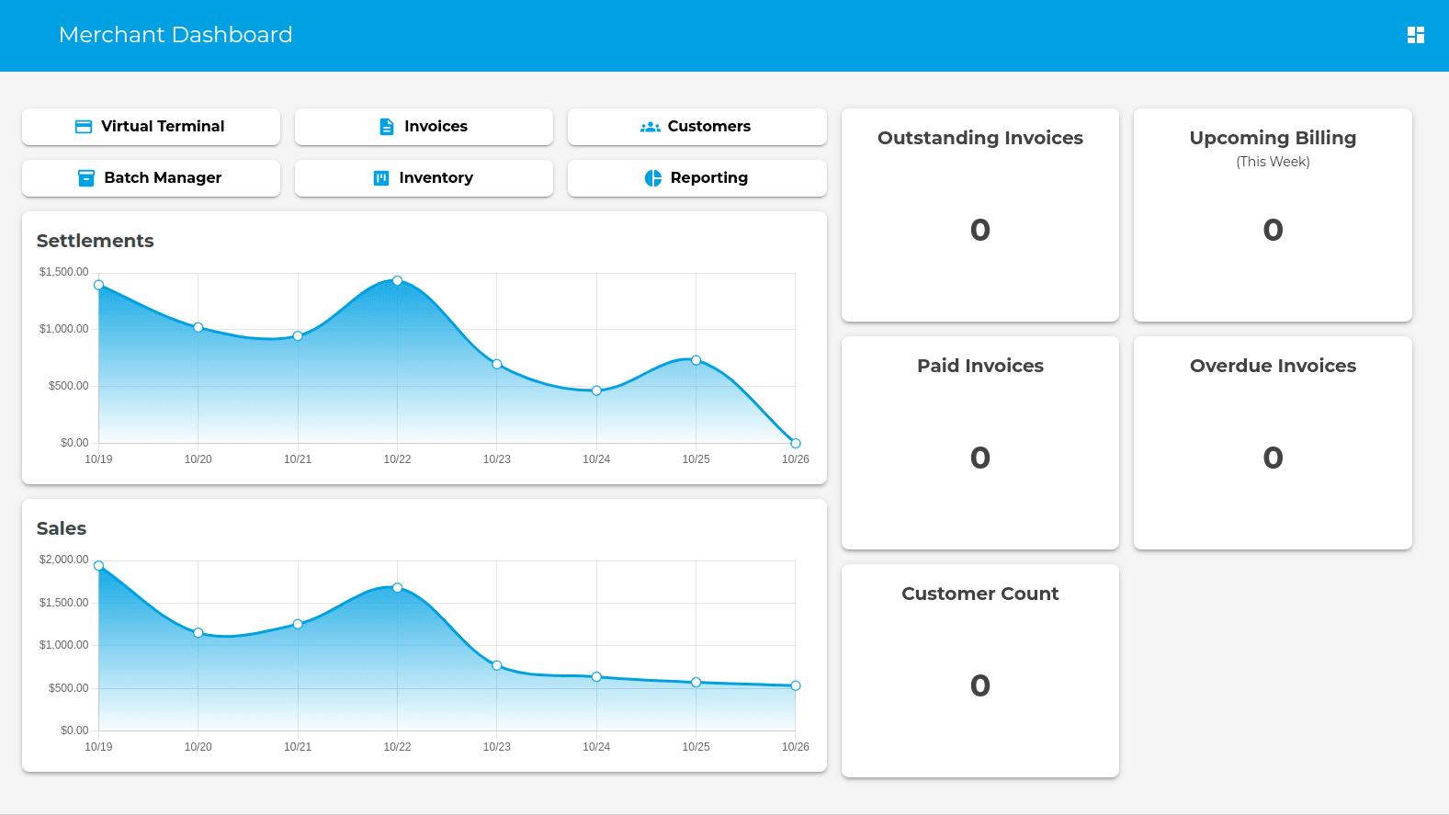Go to the Reporting page
Viewport: 1449px width, 815px height.
(696, 178)
